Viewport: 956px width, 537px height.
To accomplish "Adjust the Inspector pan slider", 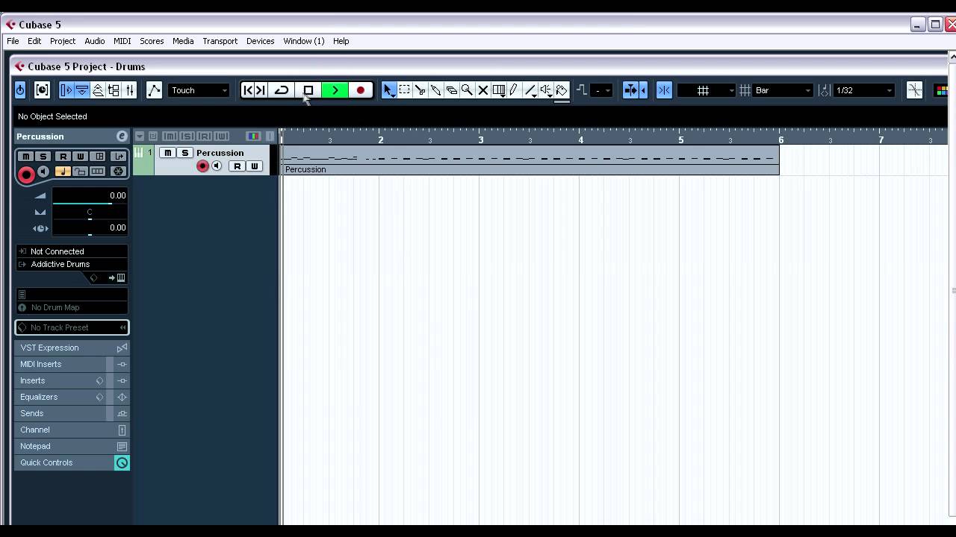I will [x=90, y=218].
